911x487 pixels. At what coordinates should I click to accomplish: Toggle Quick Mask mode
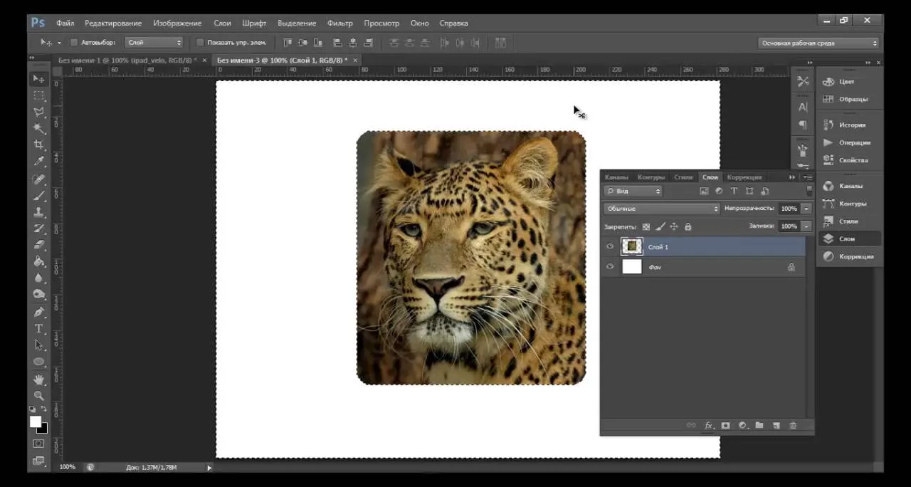(39, 444)
